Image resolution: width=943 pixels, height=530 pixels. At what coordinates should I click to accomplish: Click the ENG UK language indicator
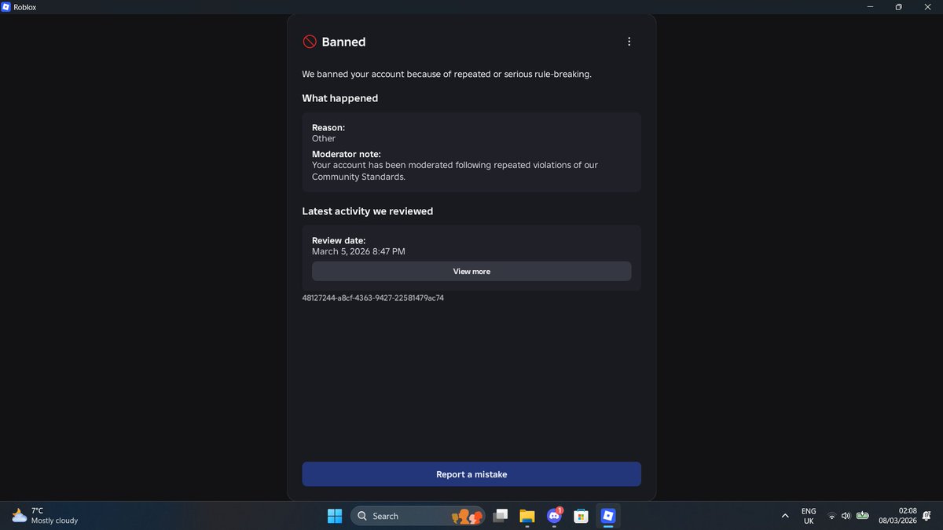click(809, 516)
